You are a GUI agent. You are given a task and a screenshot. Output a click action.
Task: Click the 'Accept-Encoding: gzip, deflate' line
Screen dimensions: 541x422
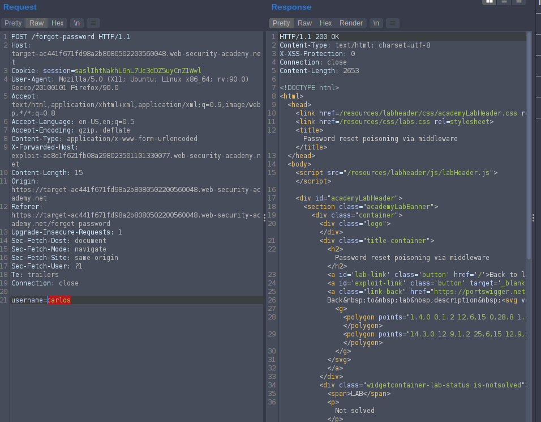(71, 130)
